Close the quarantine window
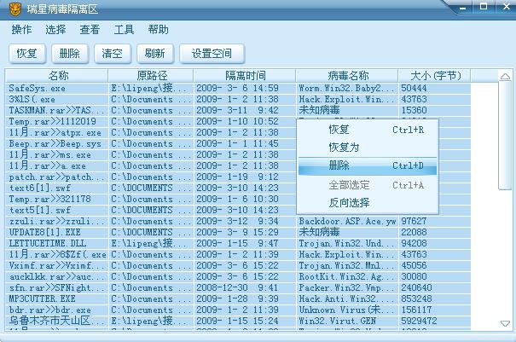 tap(506, 7)
